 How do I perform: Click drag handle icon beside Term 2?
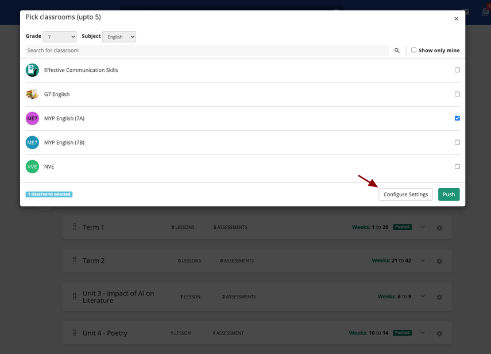point(74,260)
